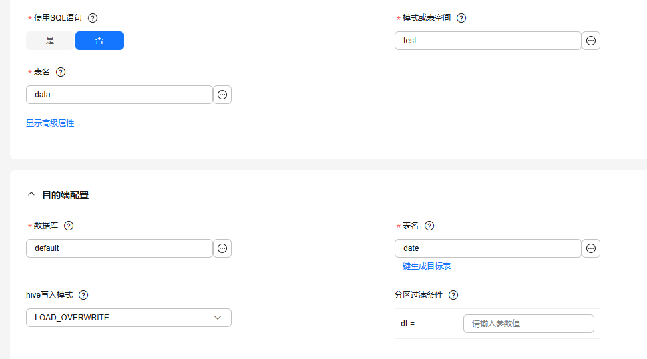Click help icon beside hive写入模式

pyautogui.click(x=83, y=295)
